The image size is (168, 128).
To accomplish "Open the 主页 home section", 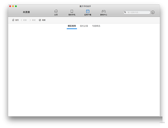I will [56, 12].
